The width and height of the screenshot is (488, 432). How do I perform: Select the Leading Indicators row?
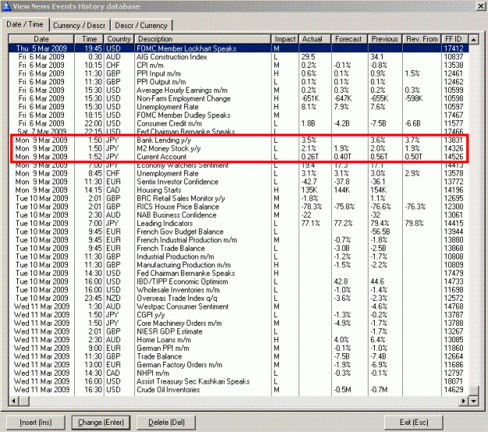point(239,223)
